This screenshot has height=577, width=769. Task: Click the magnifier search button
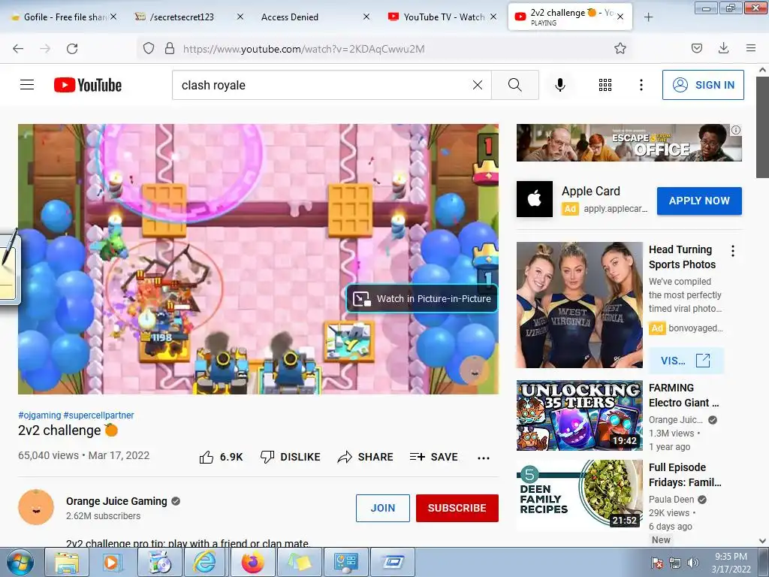tap(515, 85)
